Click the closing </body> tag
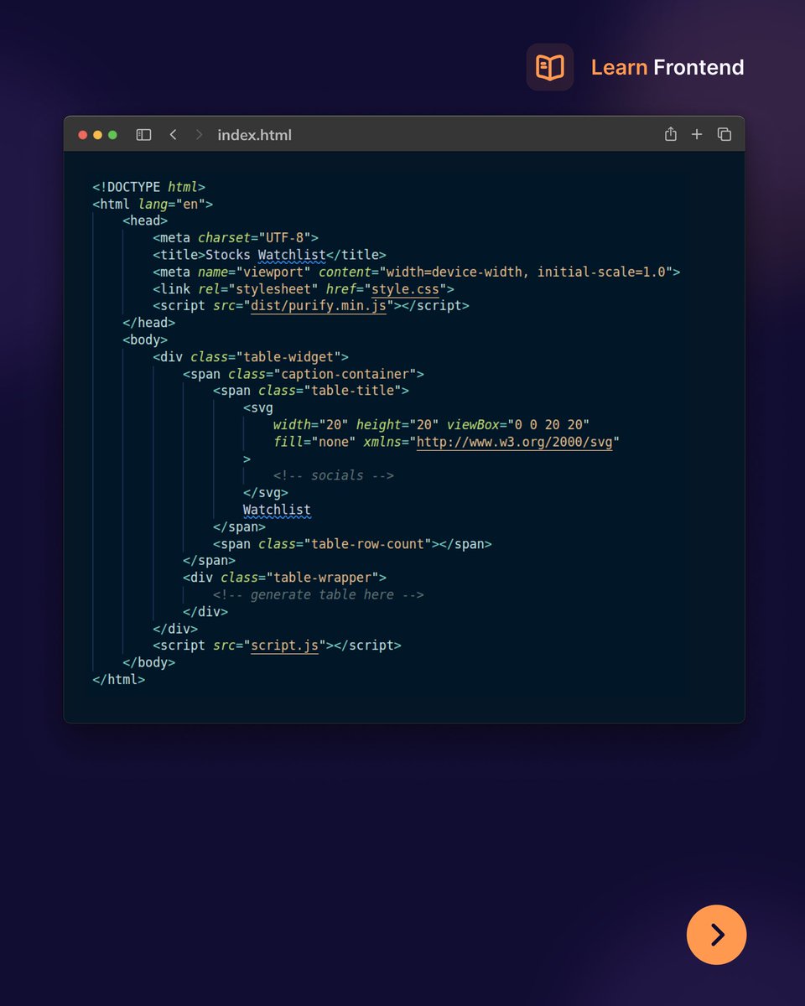805x1006 pixels. pyautogui.click(x=148, y=662)
